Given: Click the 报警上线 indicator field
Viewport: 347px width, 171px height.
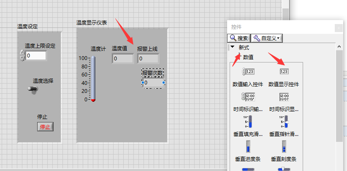Looking at the screenshot, I should [148, 59].
